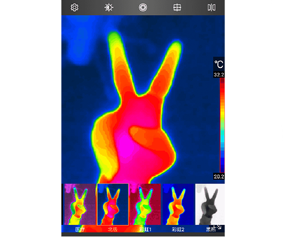Image resolution: width=283 pixels, height=237 pixels.
Task: Choose the 北极 palette thumbnail
Action: coord(113,204)
